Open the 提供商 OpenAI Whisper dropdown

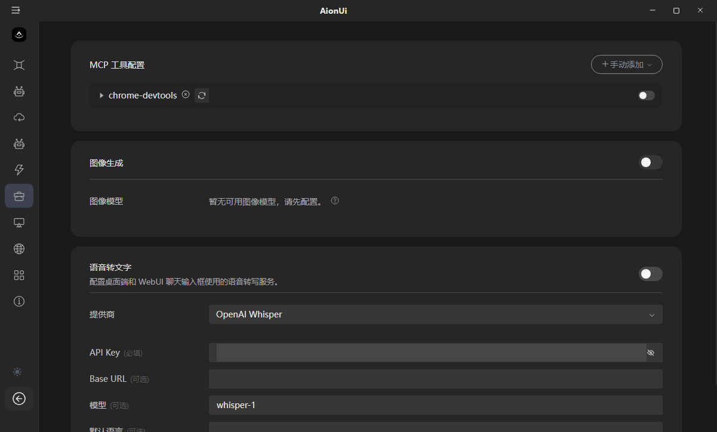(435, 314)
